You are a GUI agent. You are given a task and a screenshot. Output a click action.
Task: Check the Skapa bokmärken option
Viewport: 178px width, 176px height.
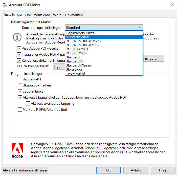(x=20, y=85)
